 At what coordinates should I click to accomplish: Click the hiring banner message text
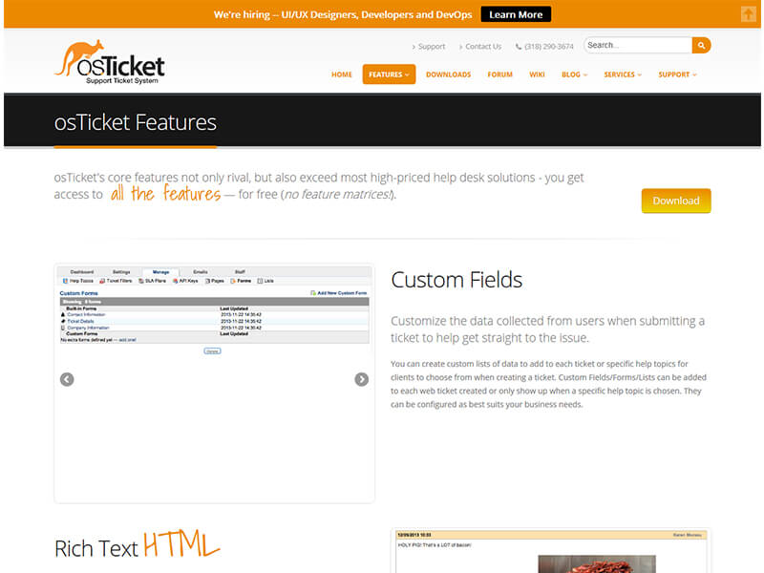pyautogui.click(x=343, y=14)
